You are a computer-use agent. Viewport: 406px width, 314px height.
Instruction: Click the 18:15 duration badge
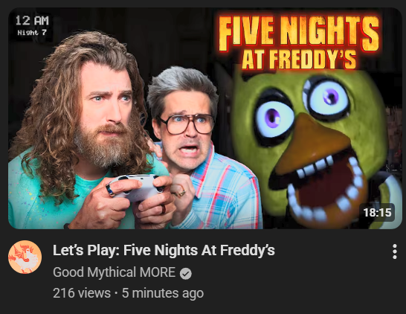pos(377,213)
